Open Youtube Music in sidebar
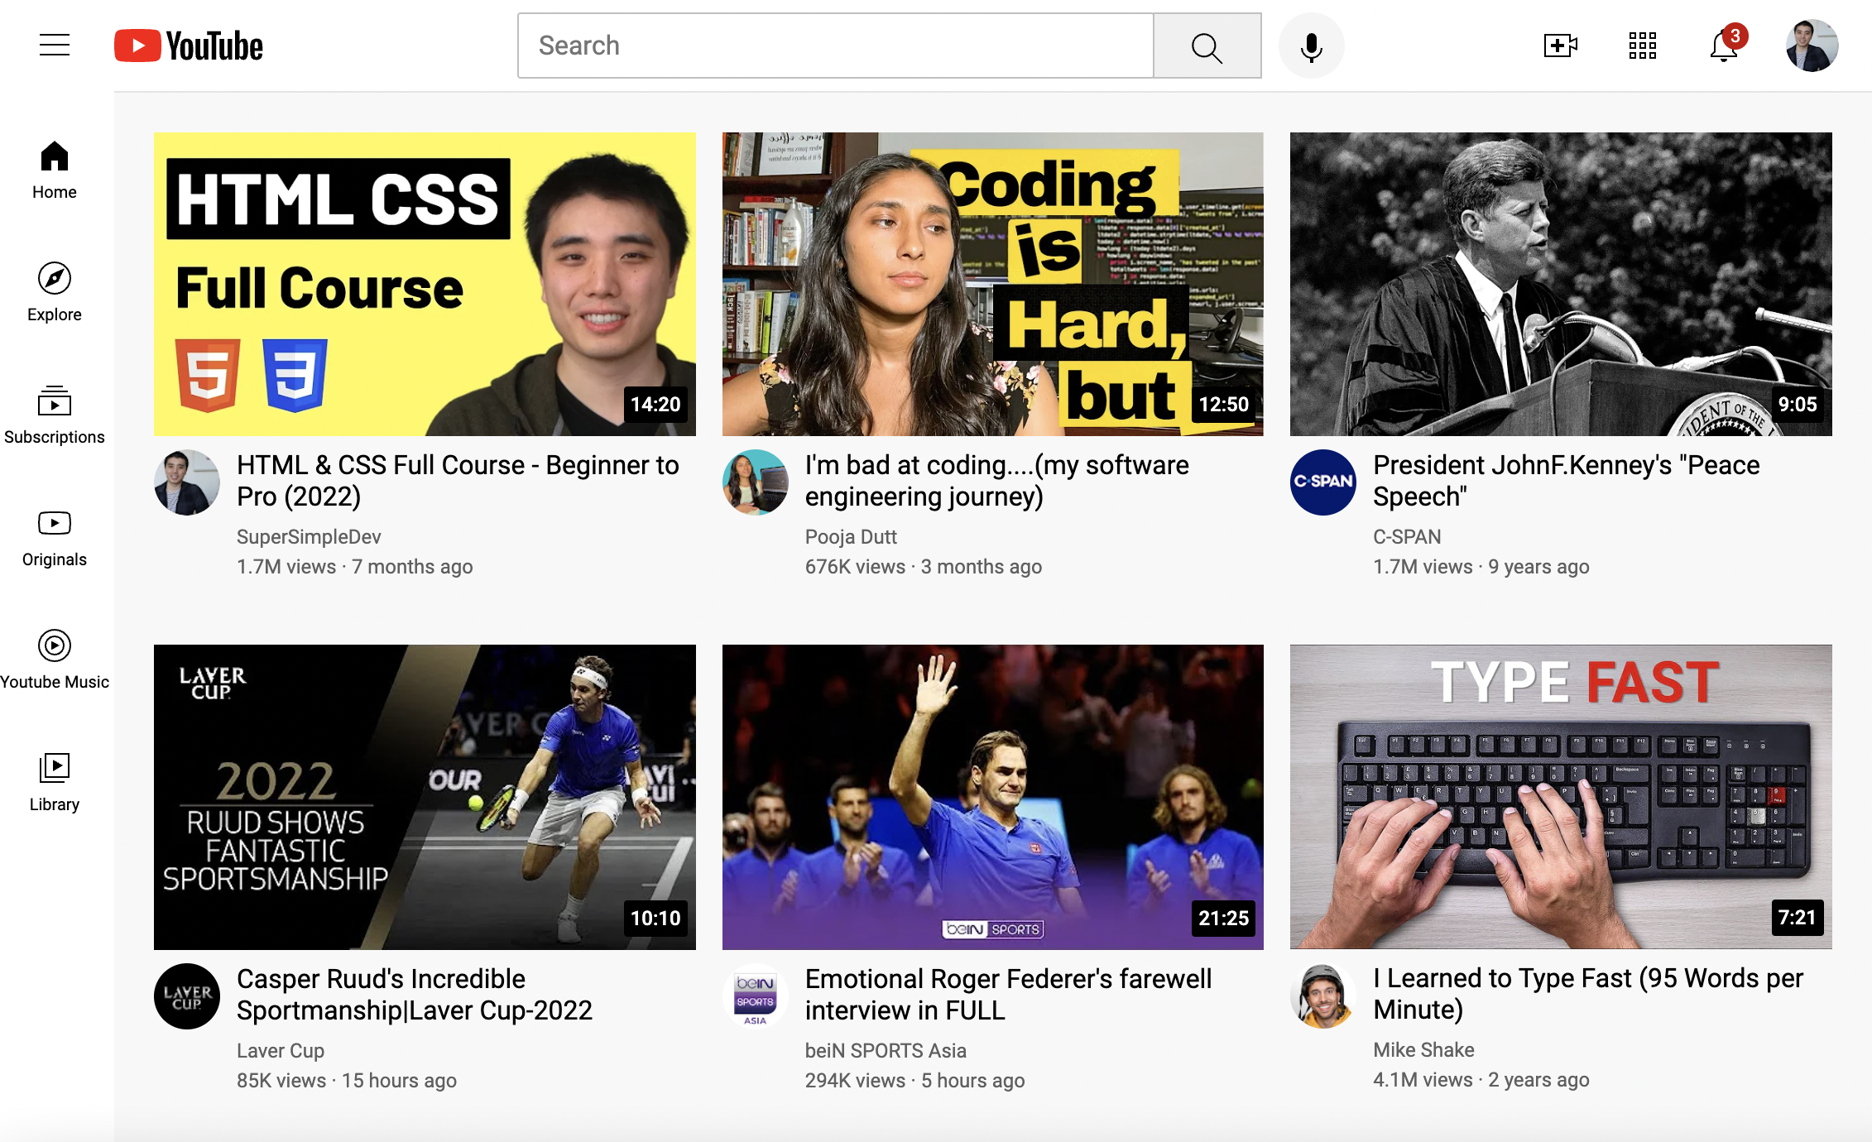This screenshot has width=1872, height=1142. coord(55,660)
